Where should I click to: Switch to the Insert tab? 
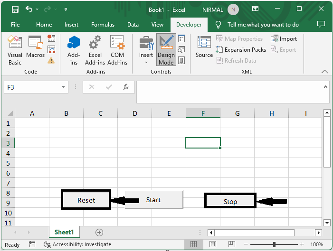tap(71, 25)
